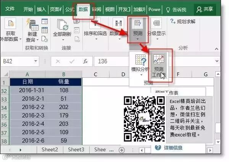Click the confirm checkmark formula bar icon
Viewport: 229px width, 162px height.
coord(72,61)
